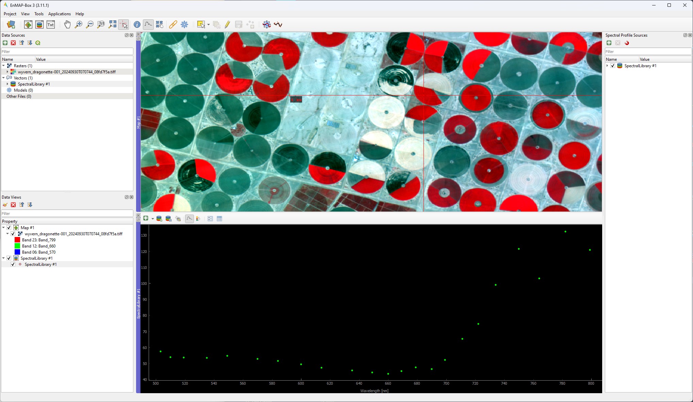Open the Tools menu
Image resolution: width=693 pixels, height=402 pixels.
[39, 14]
